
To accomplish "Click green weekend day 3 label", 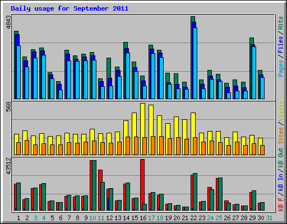I will point(35,218).
